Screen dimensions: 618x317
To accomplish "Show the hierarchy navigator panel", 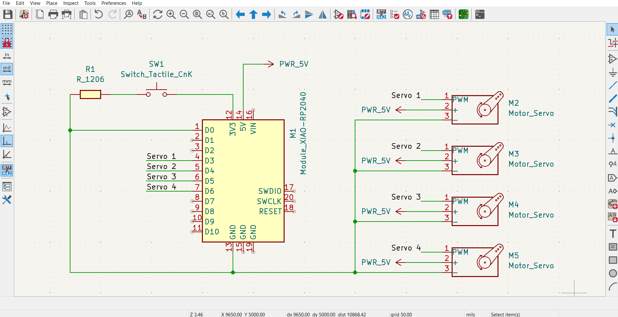I will click(x=7, y=186).
